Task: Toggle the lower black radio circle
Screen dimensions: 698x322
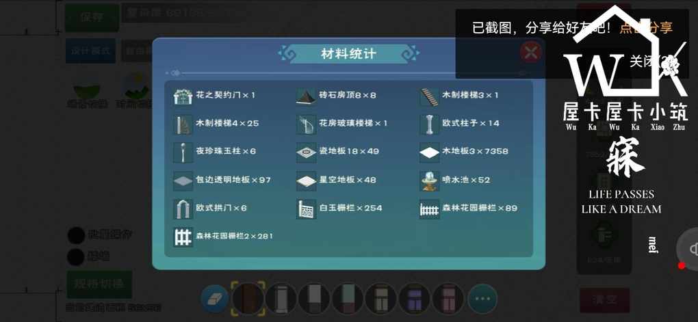Action: (x=76, y=256)
